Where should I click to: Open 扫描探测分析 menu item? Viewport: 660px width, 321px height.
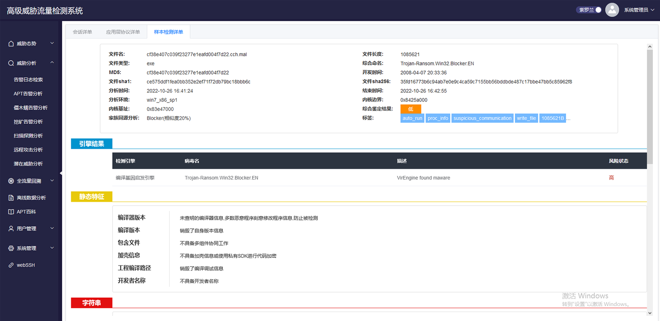pyautogui.click(x=28, y=136)
